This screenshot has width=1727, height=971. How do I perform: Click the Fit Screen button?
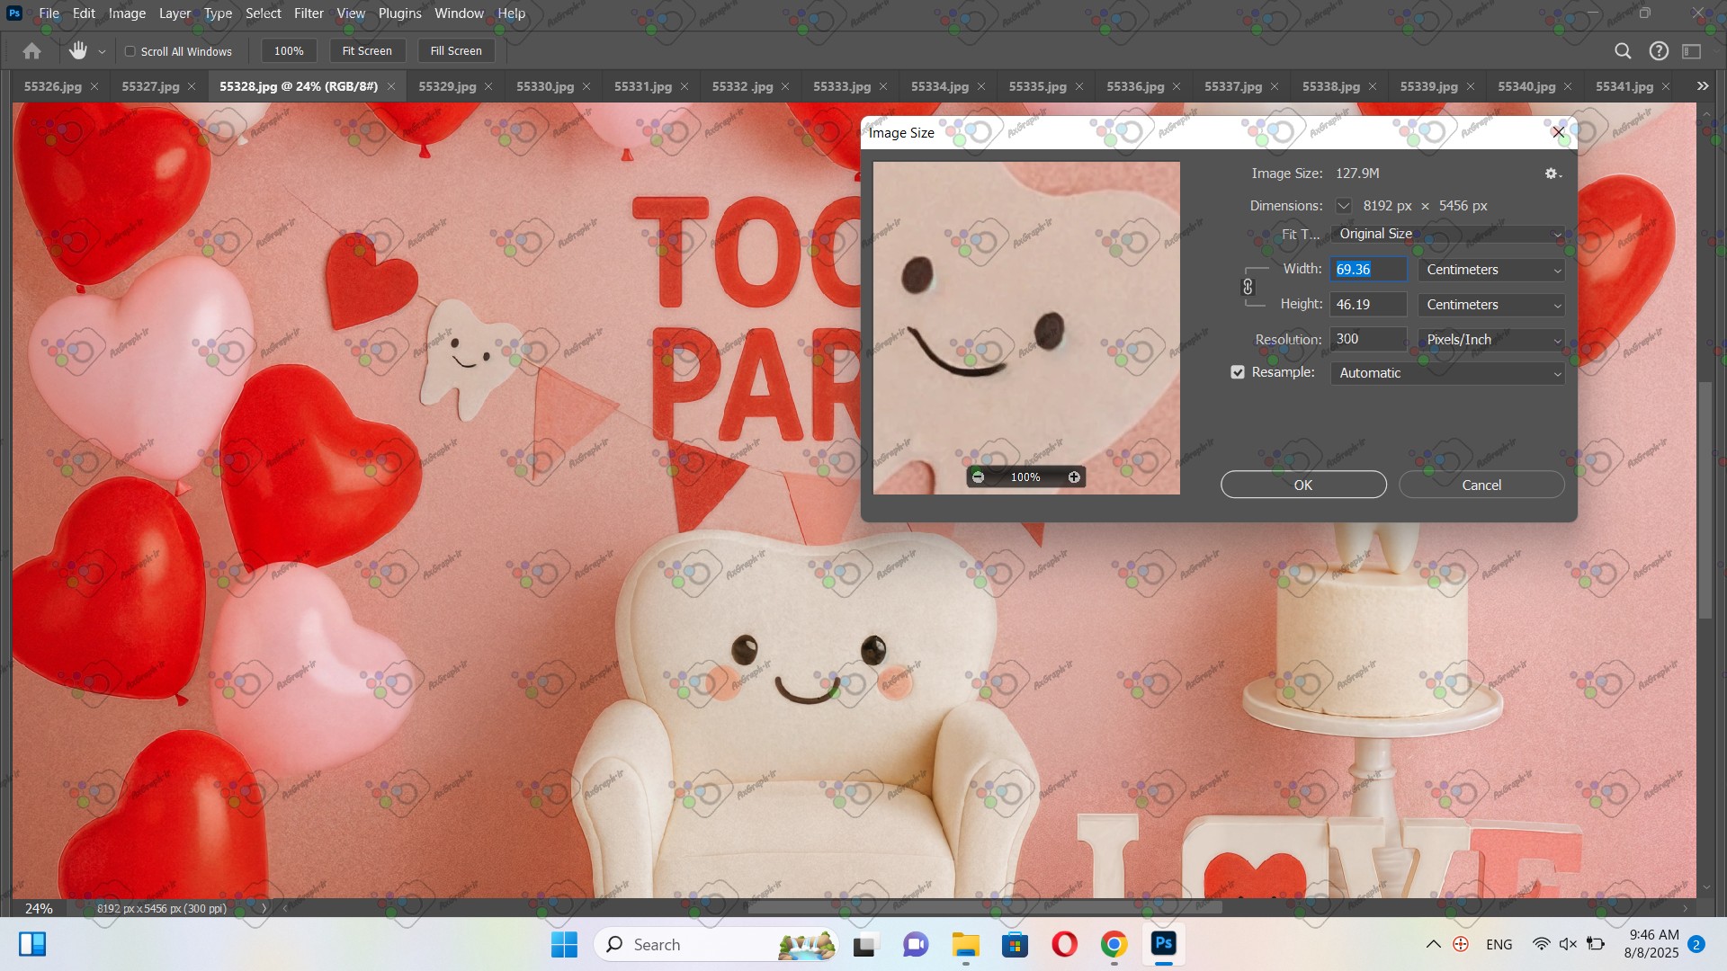(367, 51)
